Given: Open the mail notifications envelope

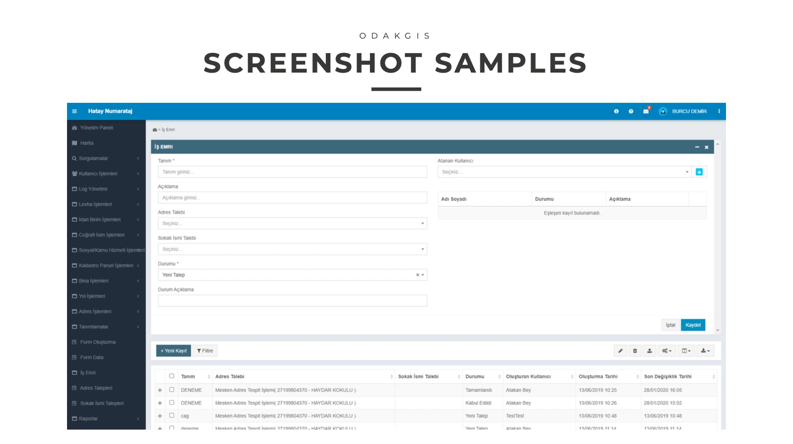Looking at the screenshot, I should (646, 111).
